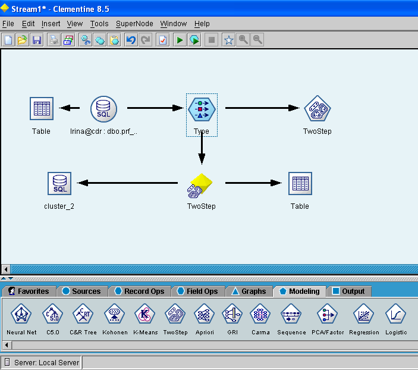418x370 pixels.
Task: Open stream properties checkmark icon
Action: 162,40
